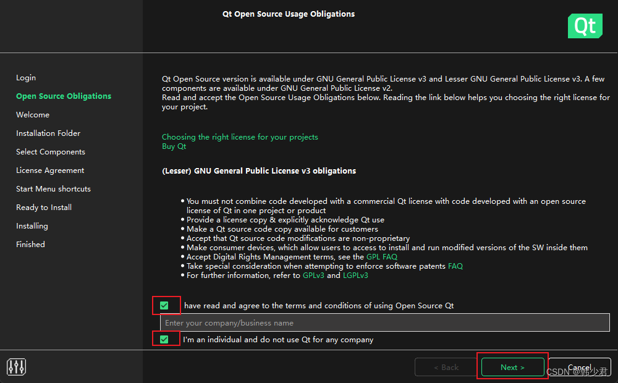Open the installer settings sliders icon

pos(16,367)
